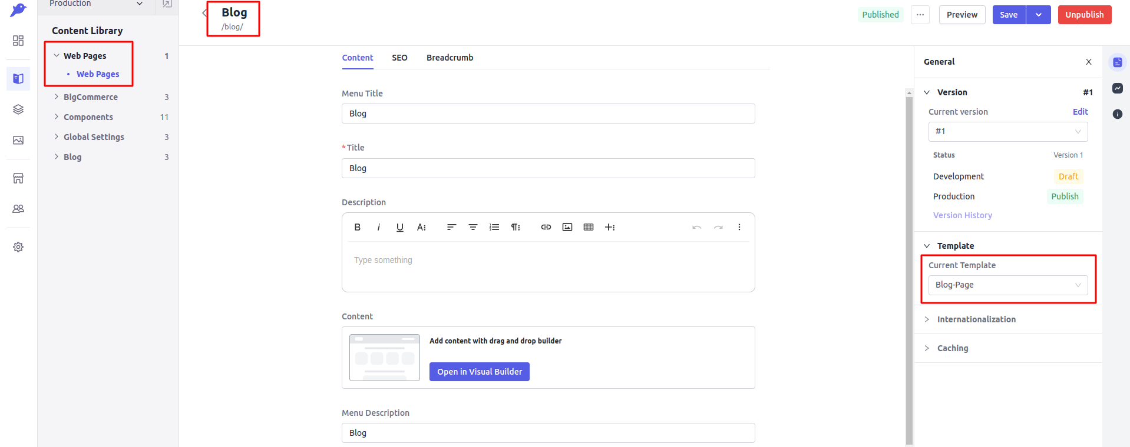Screen dimensions: 1130x447
Task: Expand the Blog tree group
Action: pyautogui.click(x=57, y=156)
